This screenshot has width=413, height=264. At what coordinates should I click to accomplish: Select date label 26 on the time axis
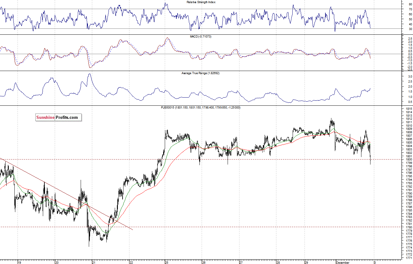click(204, 262)
